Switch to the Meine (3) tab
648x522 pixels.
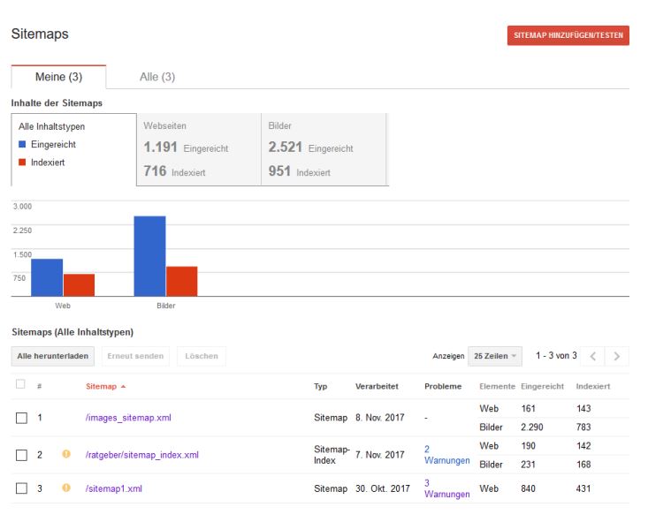tap(58, 77)
